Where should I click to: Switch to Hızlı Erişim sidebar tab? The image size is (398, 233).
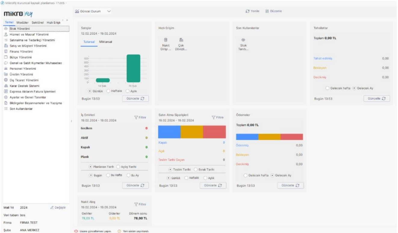pyautogui.click(x=54, y=23)
